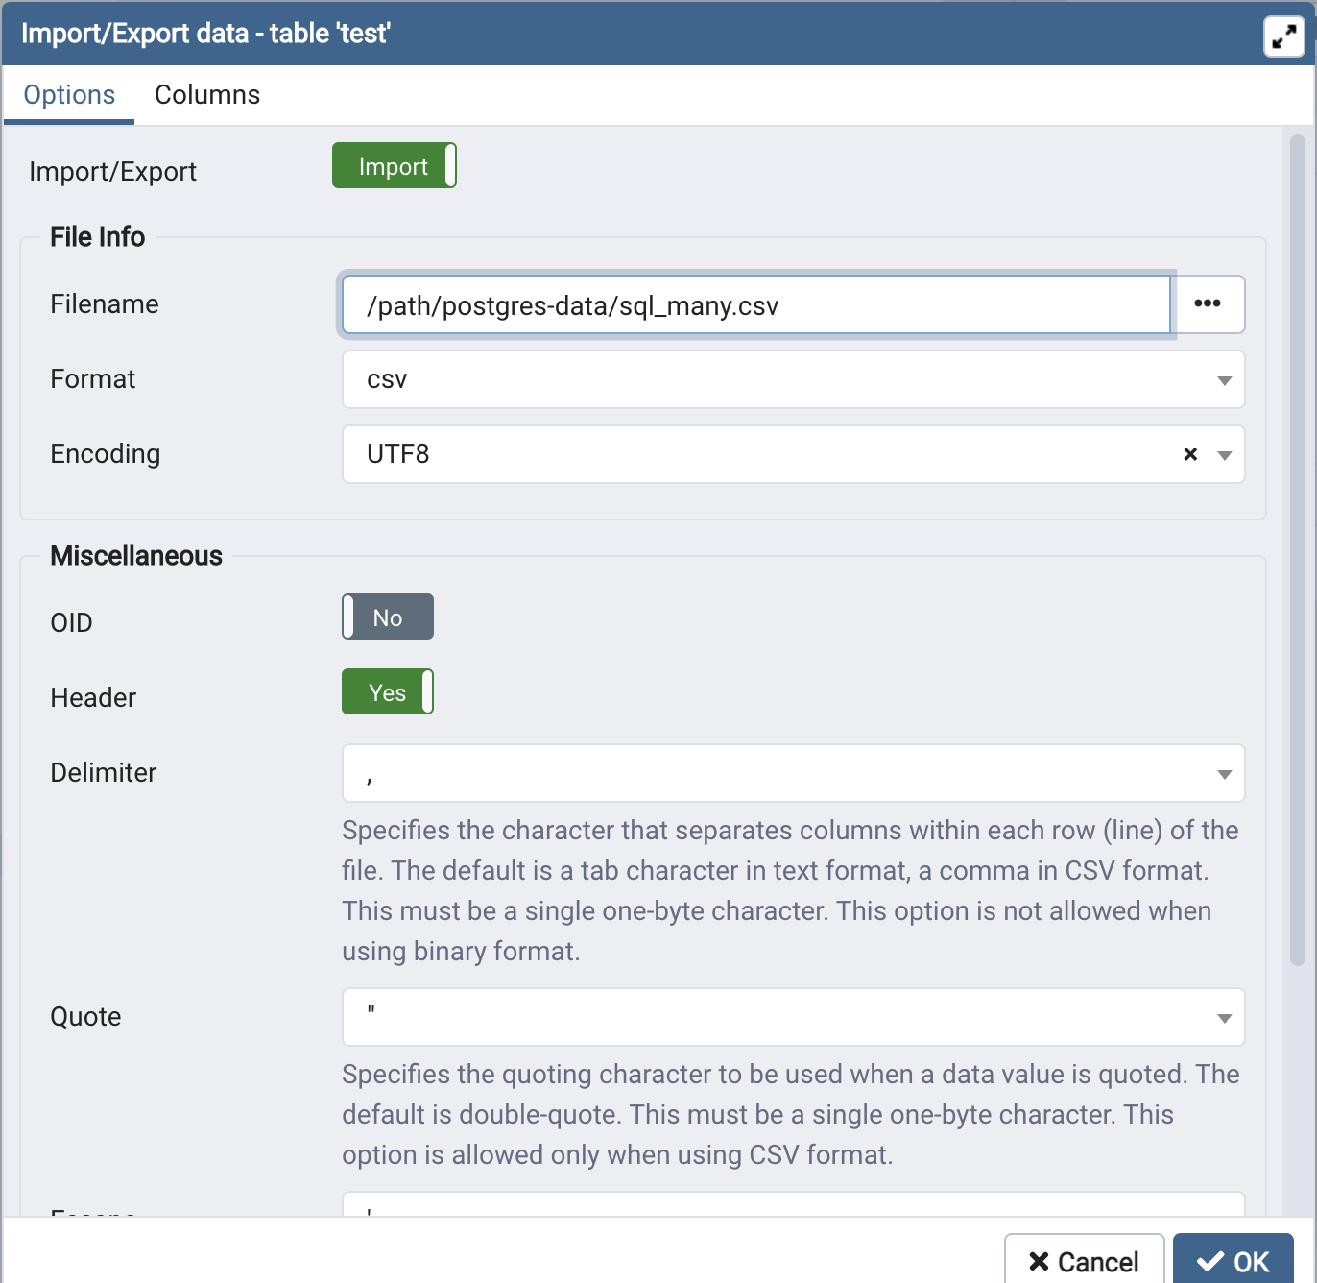The height and width of the screenshot is (1283, 1317).
Task: Click the Quote label
Action: [x=86, y=1017]
